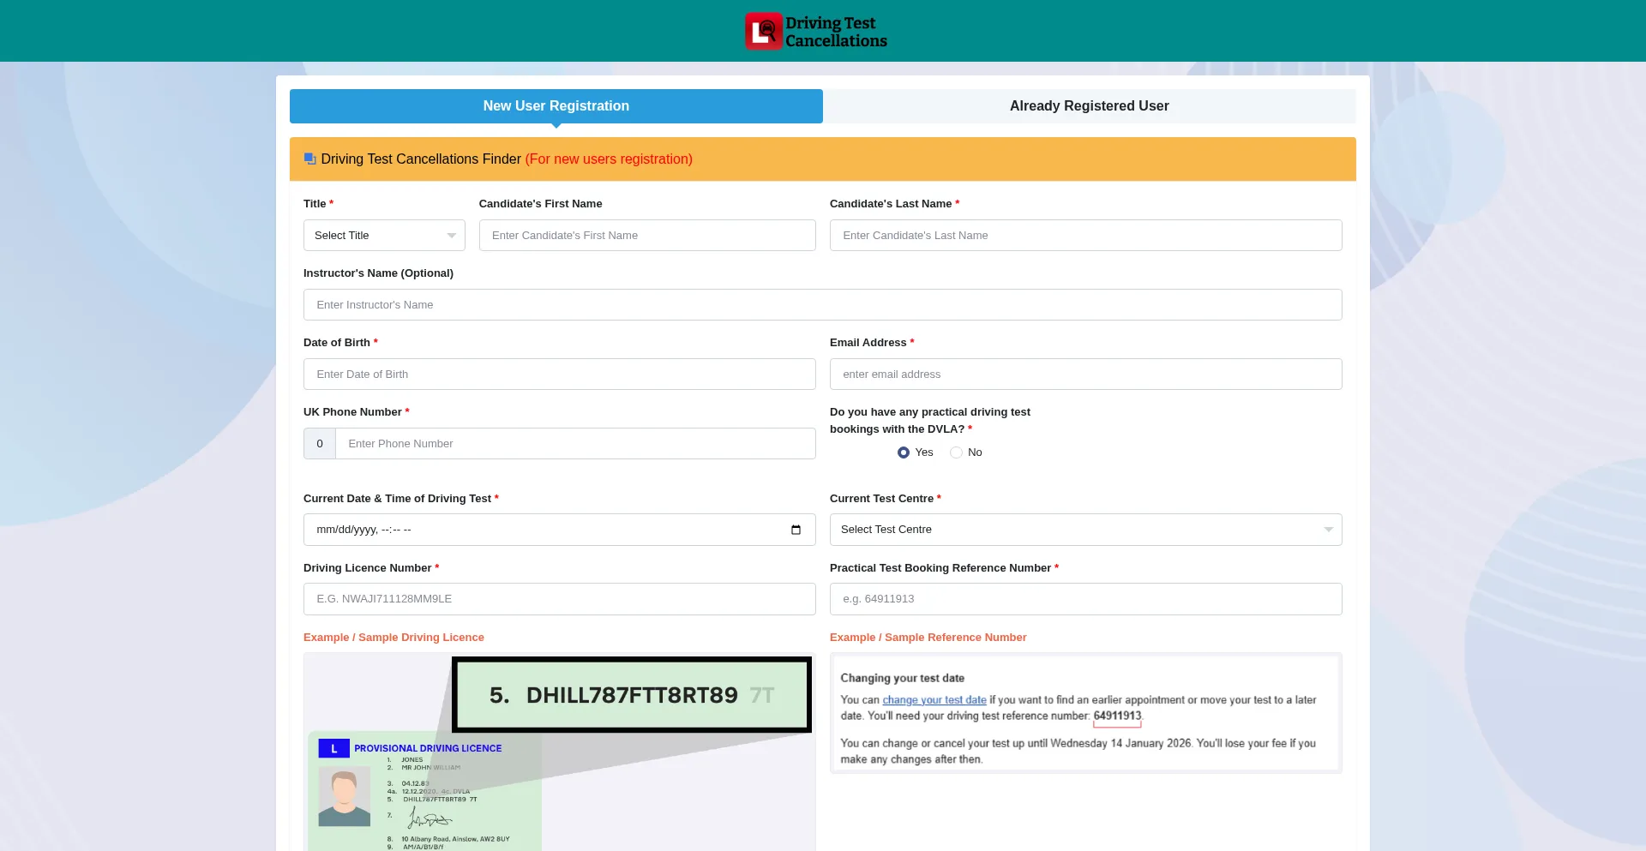
Task: Select the Yes radio button
Action: (x=904, y=452)
